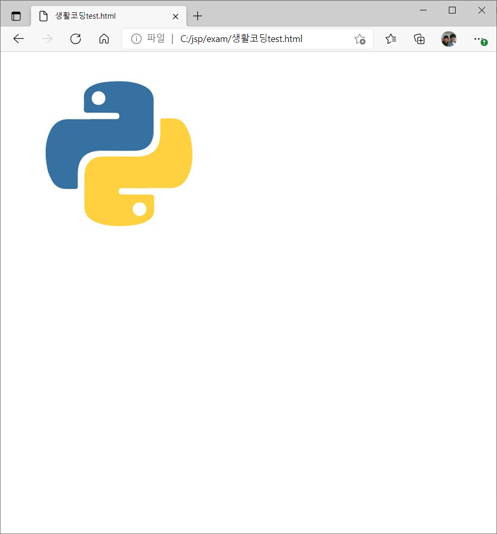The image size is (497, 534).
Task: Close the browser window
Action: [481, 10]
